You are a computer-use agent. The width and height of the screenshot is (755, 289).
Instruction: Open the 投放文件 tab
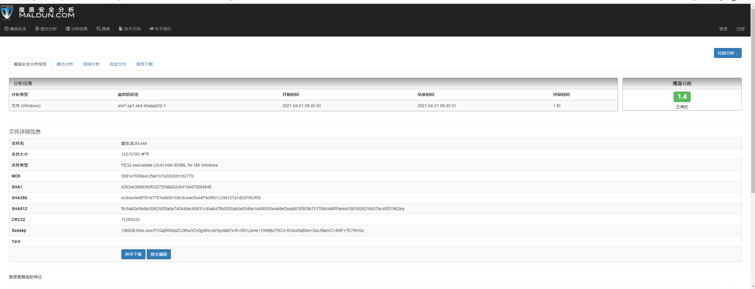click(x=118, y=64)
